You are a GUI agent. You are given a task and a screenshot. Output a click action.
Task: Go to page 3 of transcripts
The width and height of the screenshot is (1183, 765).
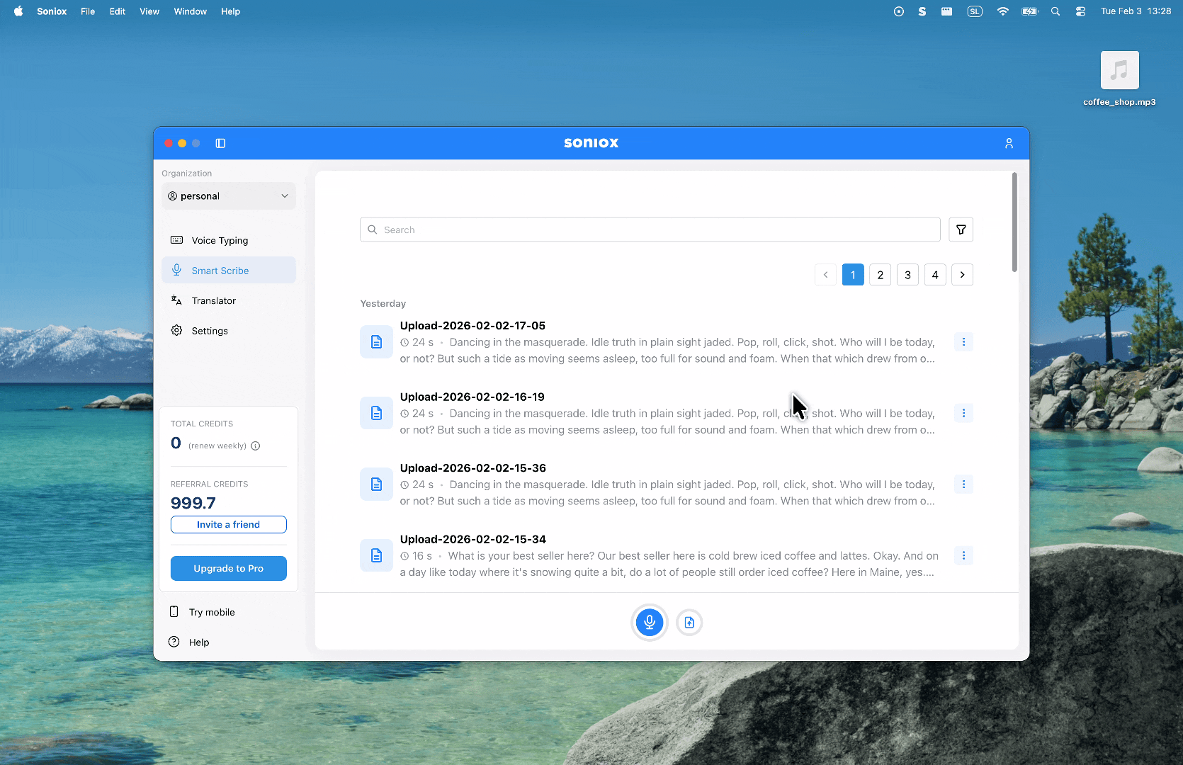point(907,275)
